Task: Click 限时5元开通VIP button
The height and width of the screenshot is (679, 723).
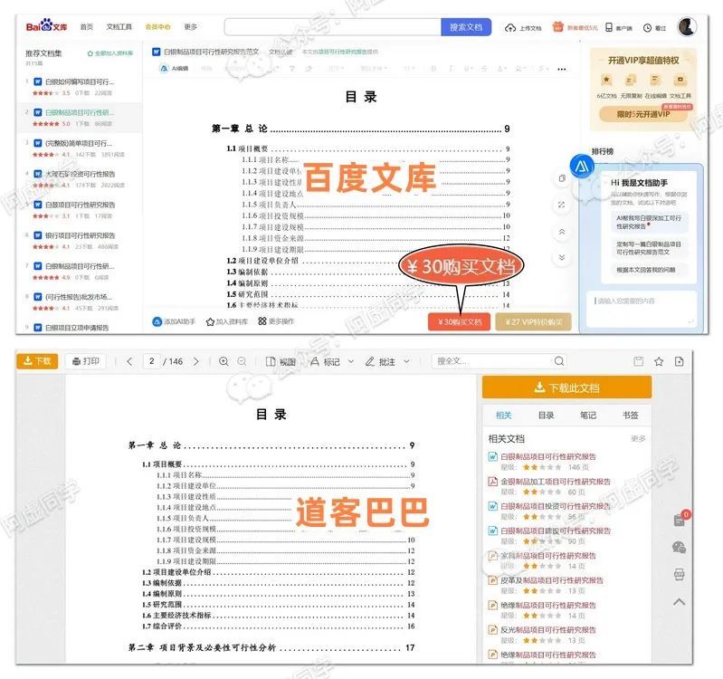Action: click(x=643, y=114)
